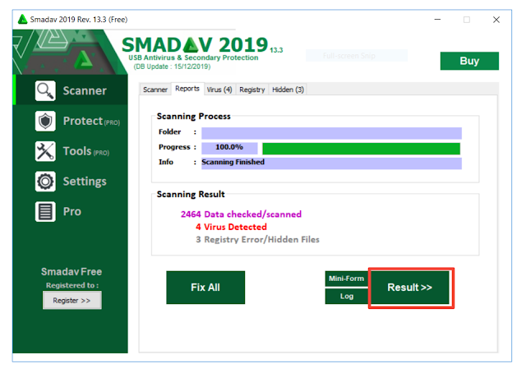526x373 pixels.
Task: Open the Result >> button
Action: click(409, 288)
